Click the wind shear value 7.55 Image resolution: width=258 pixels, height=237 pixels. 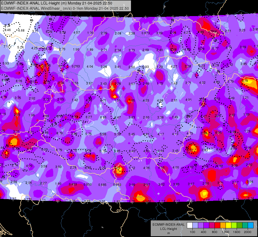218,116
